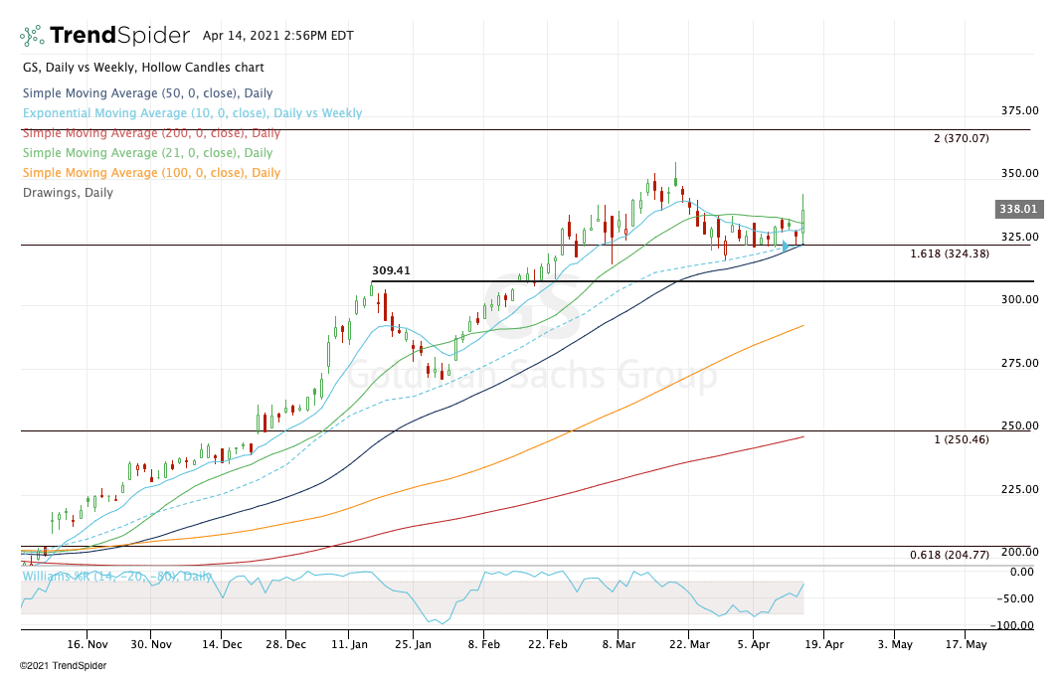Click the TrendSpider brand name text
The height and width of the screenshot is (675, 1064).
pos(119,35)
